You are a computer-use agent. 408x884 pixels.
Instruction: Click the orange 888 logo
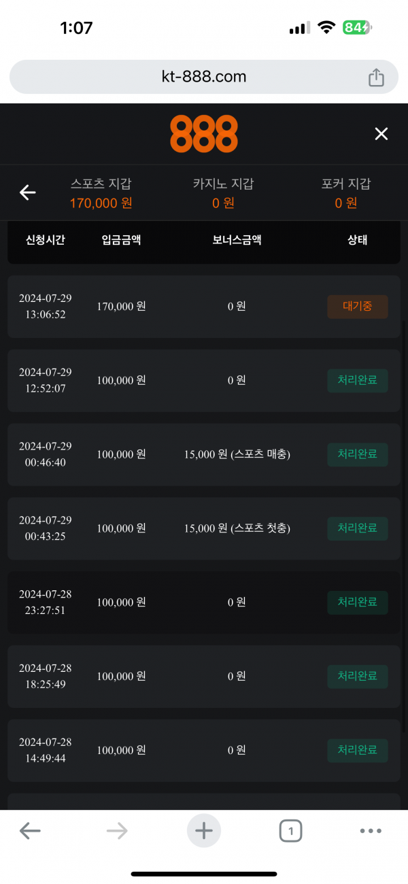pyautogui.click(x=204, y=134)
